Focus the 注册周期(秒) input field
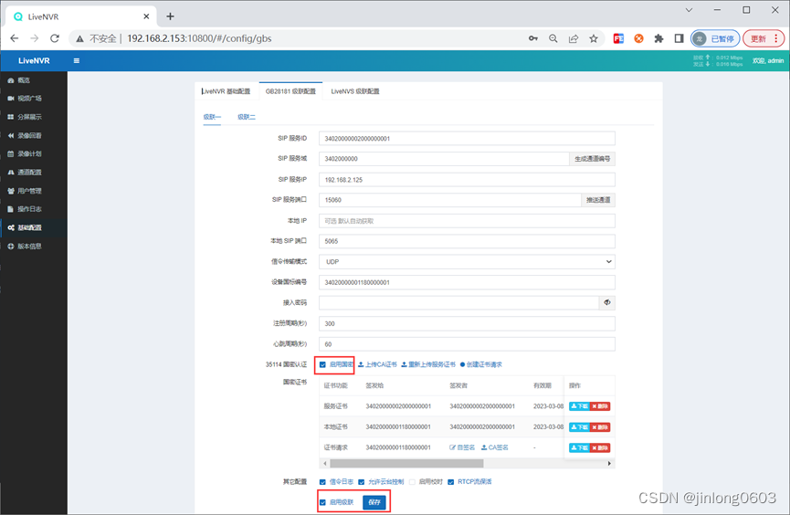Viewport: 790px width, 515px height. coord(467,323)
